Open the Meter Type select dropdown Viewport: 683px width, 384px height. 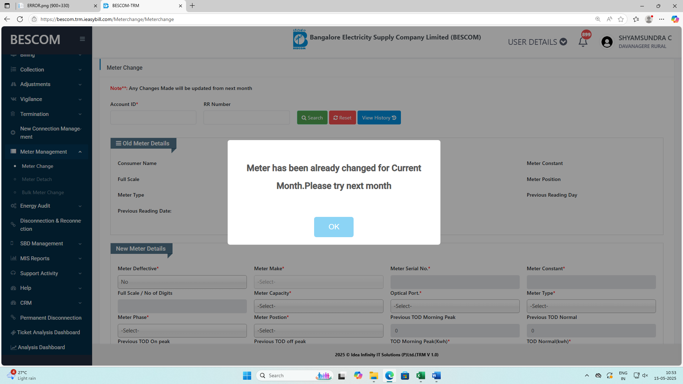(591, 306)
